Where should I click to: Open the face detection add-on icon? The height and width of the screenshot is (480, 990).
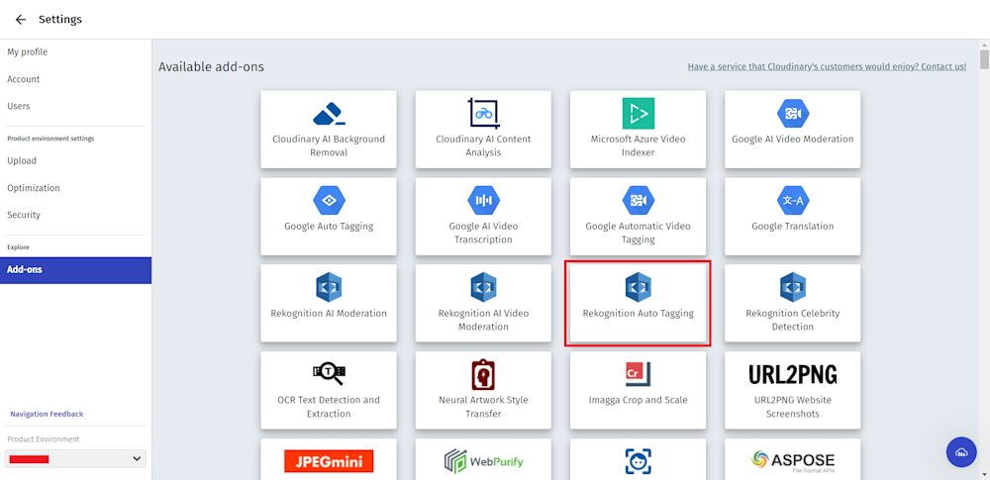click(x=639, y=461)
